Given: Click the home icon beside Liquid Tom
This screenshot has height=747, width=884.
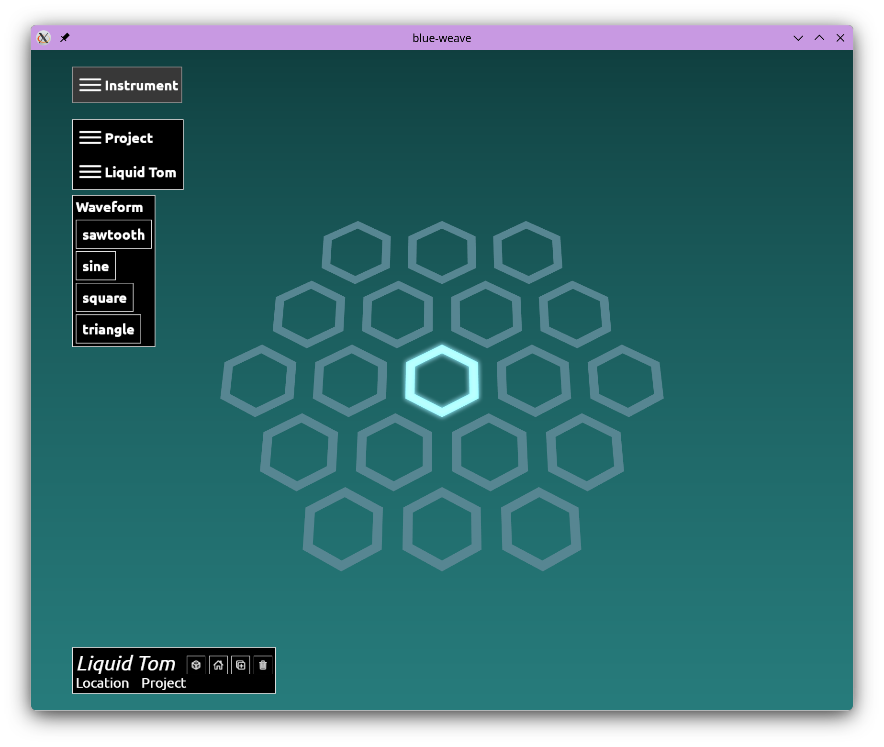Looking at the screenshot, I should click(218, 665).
